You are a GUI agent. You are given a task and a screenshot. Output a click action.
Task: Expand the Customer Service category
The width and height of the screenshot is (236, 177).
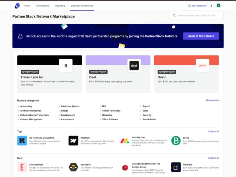pos(70,106)
